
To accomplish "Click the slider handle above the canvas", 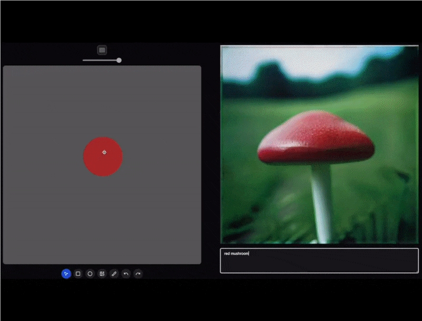I will (x=119, y=60).
